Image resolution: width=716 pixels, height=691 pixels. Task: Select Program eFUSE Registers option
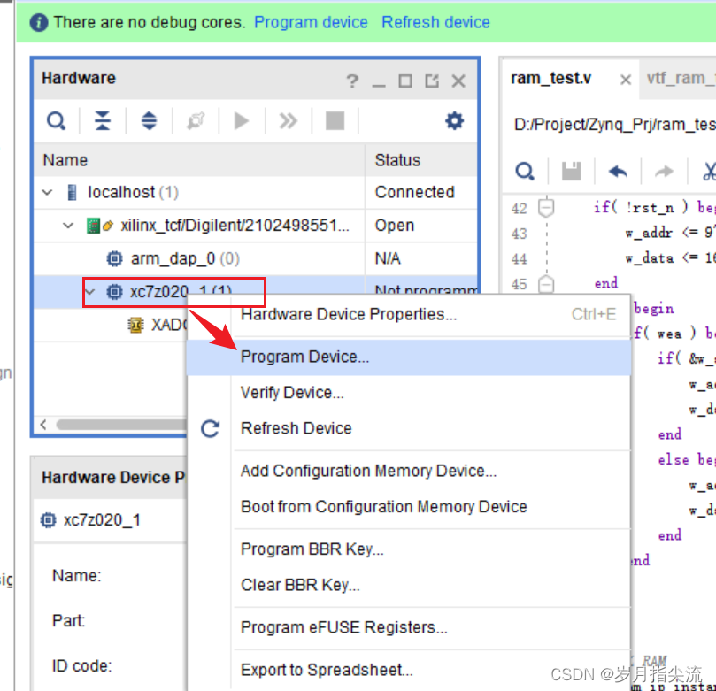point(409,628)
